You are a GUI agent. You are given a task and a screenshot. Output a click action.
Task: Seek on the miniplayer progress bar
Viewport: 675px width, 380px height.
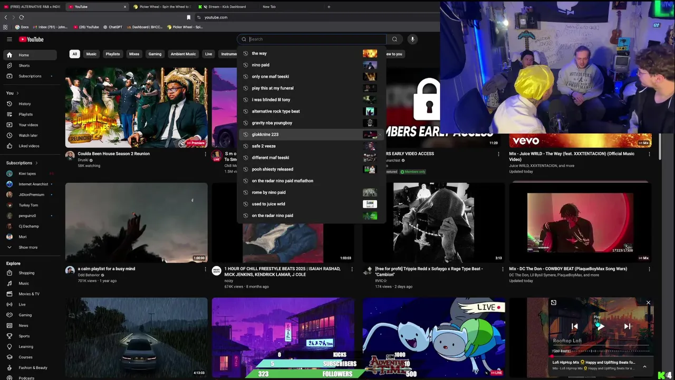coord(601,356)
